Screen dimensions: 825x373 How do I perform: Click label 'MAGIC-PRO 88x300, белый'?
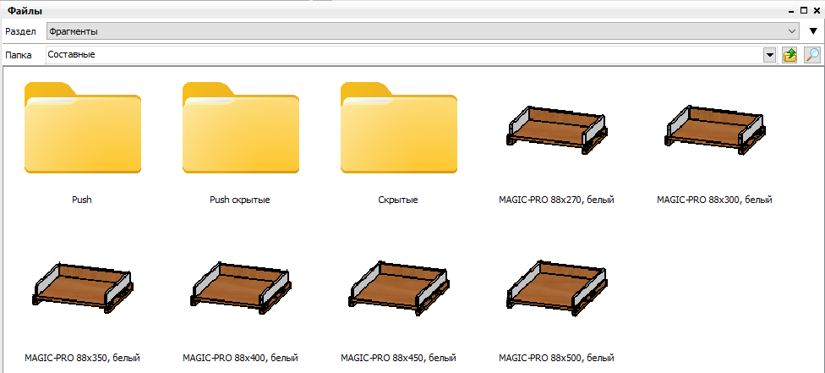714,200
